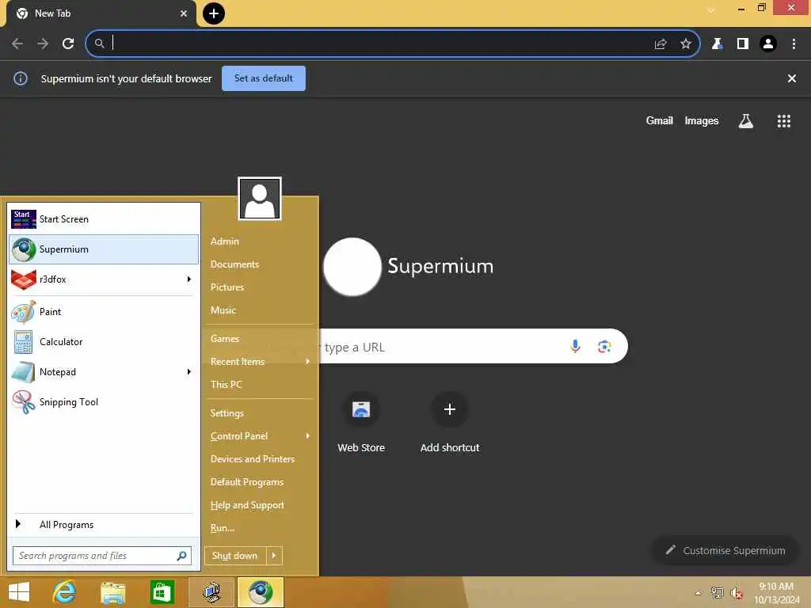Expand All Programs list
811x608 pixels.
coord(104,524)
